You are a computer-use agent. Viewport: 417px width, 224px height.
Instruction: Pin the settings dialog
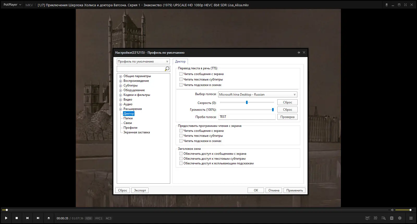pos(299,52)
